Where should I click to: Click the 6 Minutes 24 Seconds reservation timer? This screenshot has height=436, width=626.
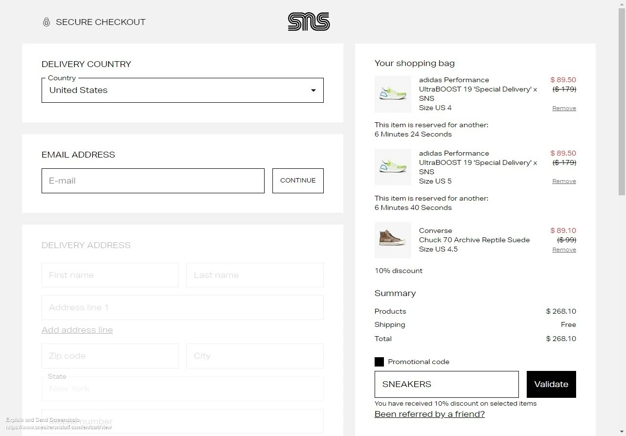(413, 134)
